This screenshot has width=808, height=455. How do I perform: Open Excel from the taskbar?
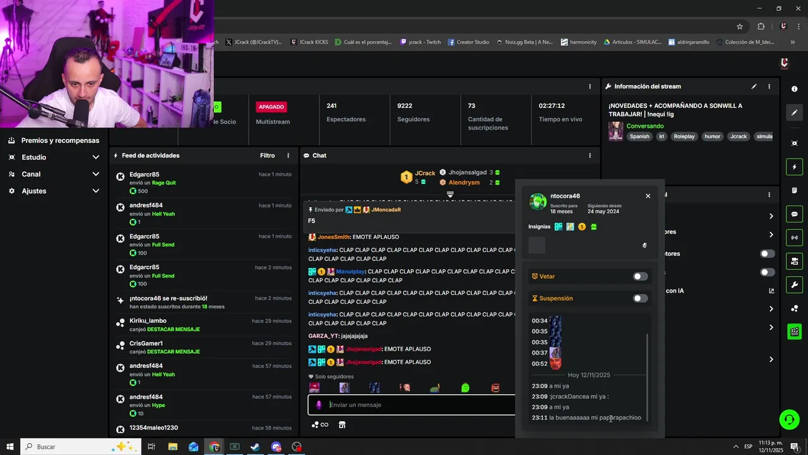234,447
